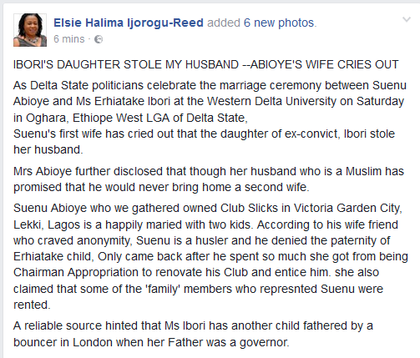Image resolution: width=420 pixels, height=358 pixels.
Task: View the 6 new photos link
Action: (x=279, y=23)
